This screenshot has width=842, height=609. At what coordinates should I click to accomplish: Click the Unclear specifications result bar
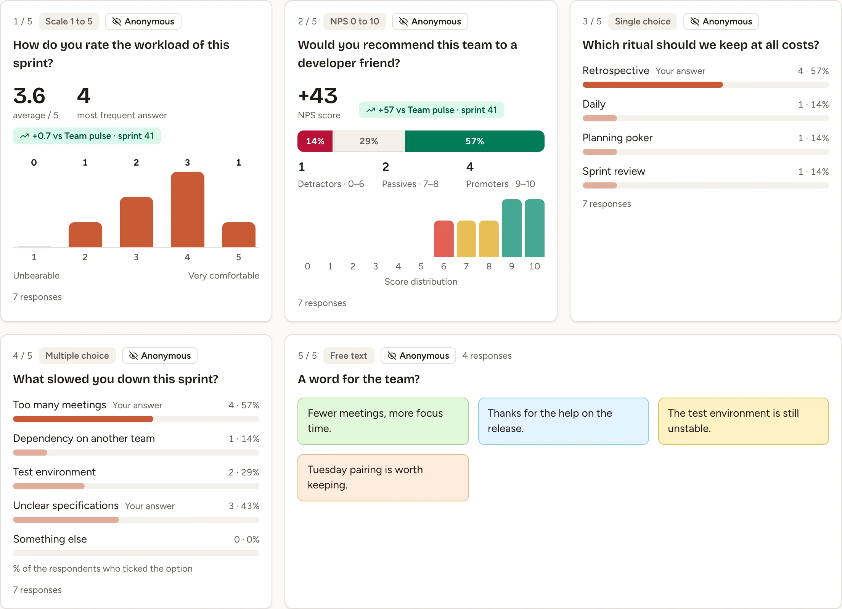coord(136,520)
